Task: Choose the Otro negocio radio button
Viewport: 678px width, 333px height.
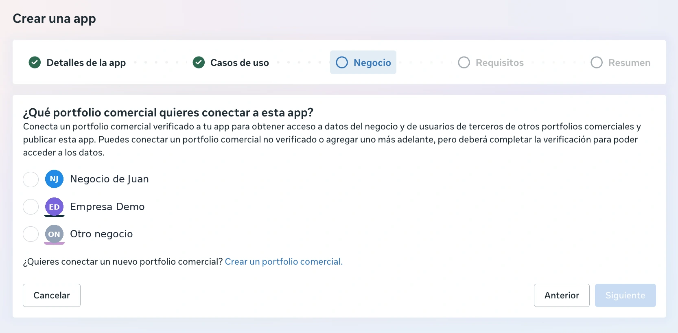Action: coord(31,234)
